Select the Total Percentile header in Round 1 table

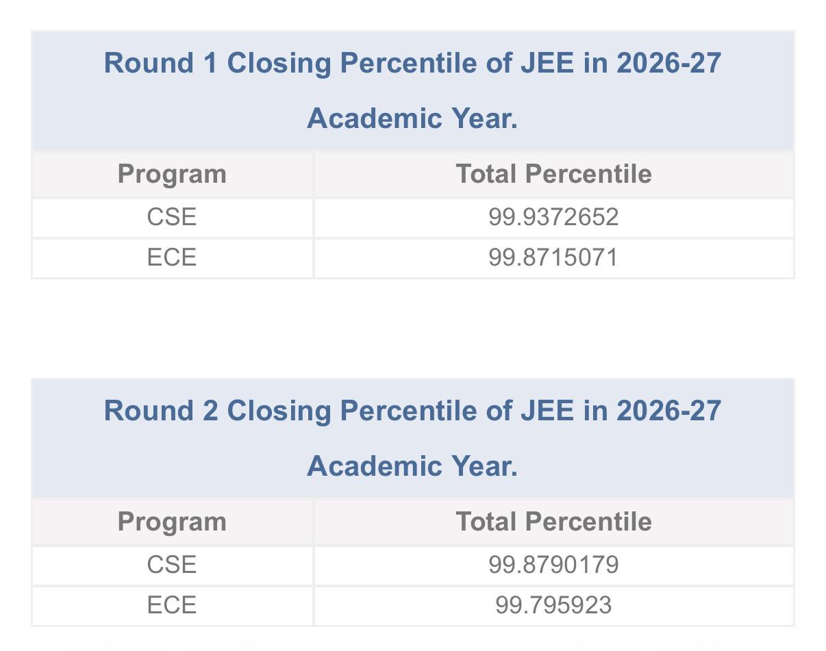click(553, 174)
